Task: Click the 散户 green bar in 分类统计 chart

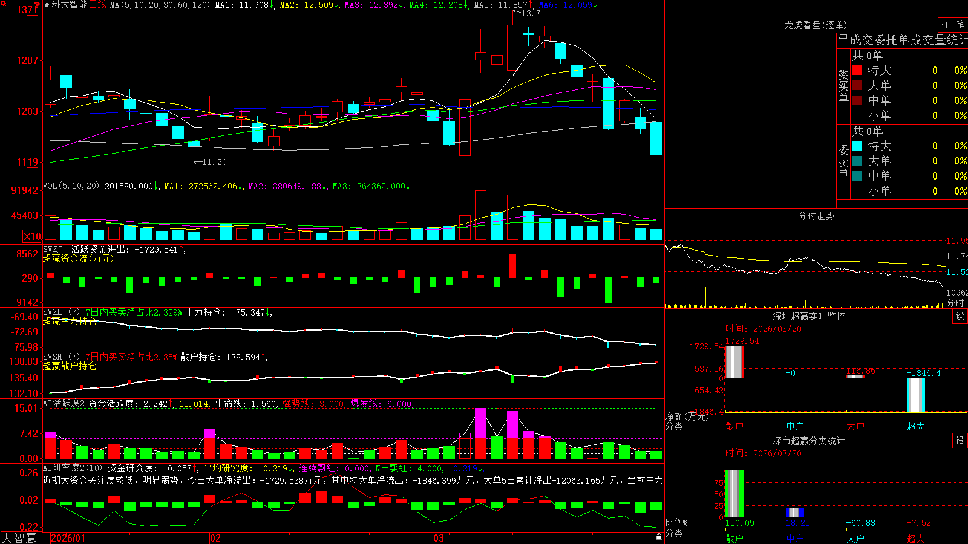Action: [x=734, y=494]
